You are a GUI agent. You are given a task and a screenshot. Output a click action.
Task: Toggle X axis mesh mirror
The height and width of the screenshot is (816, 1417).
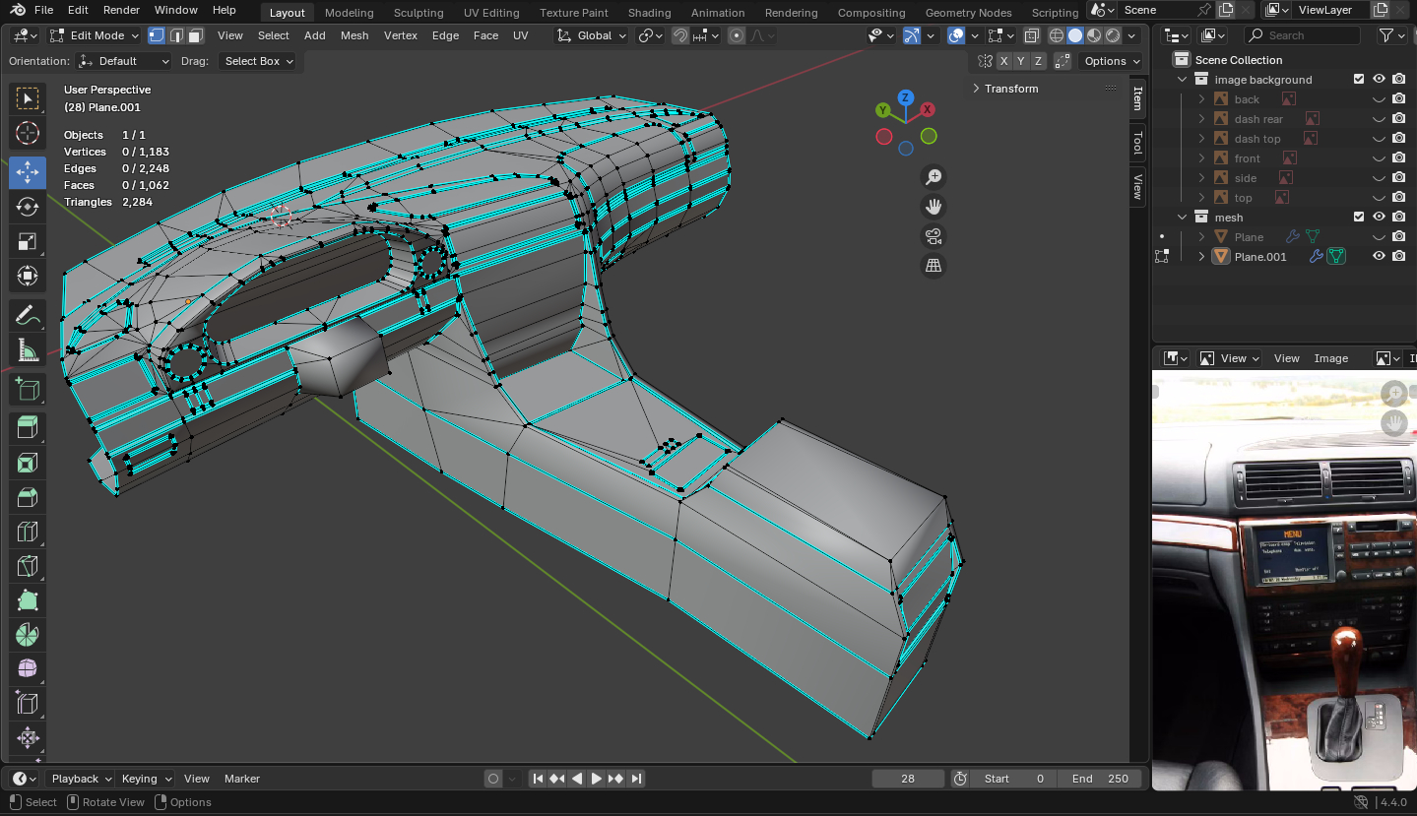coord(1003,61)
